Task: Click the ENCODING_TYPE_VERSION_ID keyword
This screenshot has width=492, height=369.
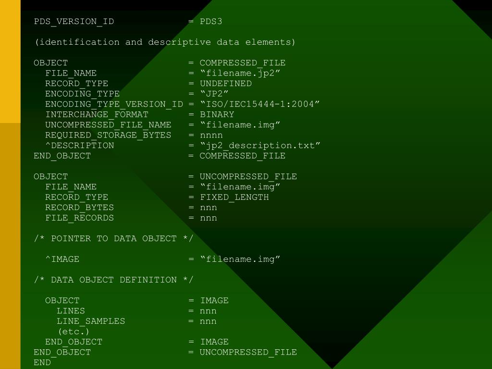Action: pyautogui.click(x=114, y=104)
